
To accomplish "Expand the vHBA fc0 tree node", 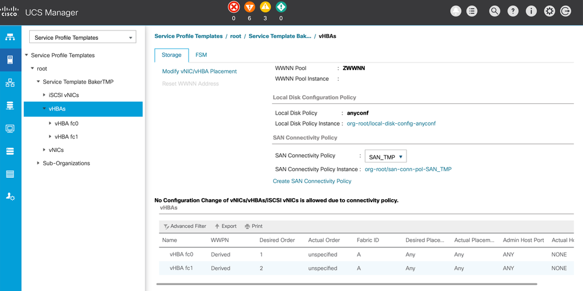I will point(50,123).
